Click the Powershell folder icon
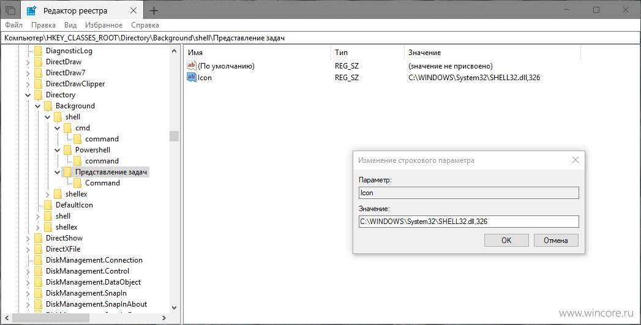This screenshot has height=325, width=641. (67, 150)
